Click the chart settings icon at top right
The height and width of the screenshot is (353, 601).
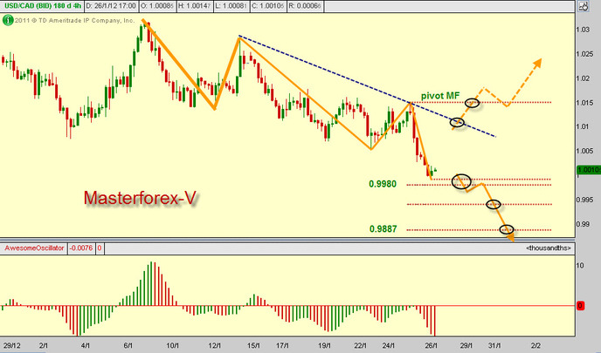(x=583, y=6)
